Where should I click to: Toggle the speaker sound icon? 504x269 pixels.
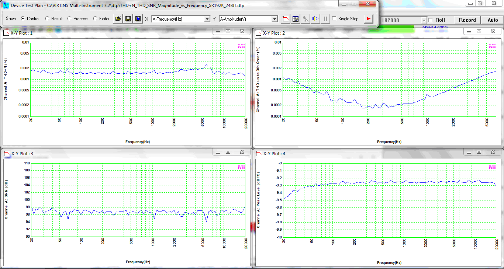point(315,19)
